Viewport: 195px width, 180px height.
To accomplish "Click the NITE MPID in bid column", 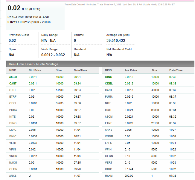I will click(x=13, y=117).
